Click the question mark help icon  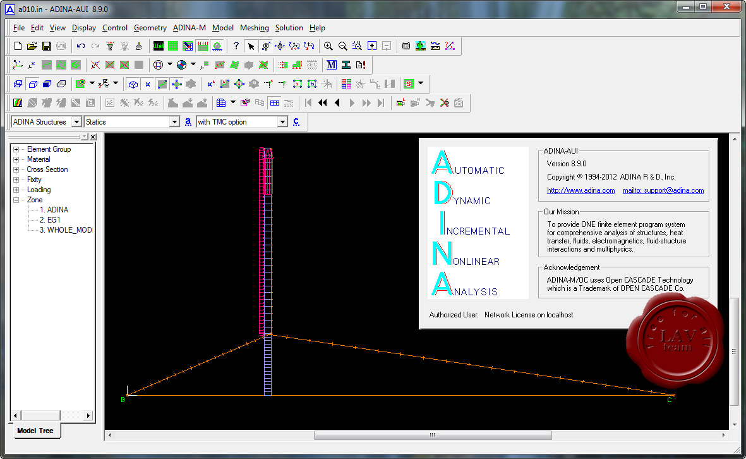(x=236, y=46)
